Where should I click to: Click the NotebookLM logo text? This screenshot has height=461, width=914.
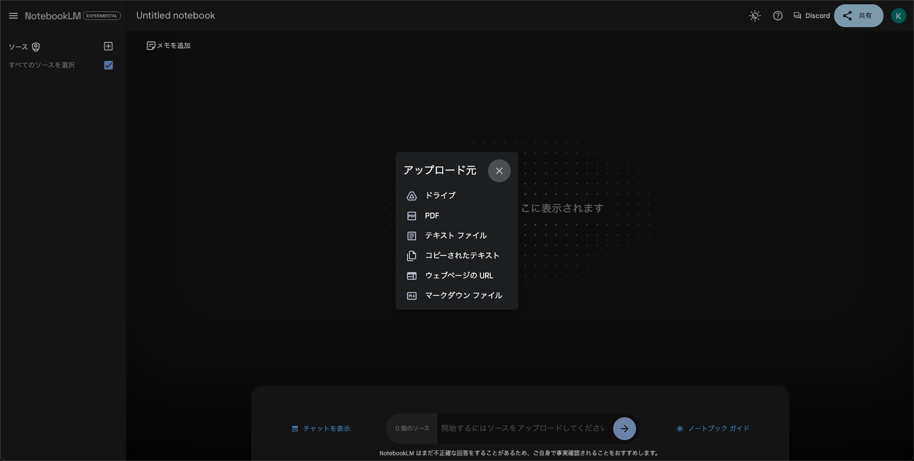coord(53,16)
